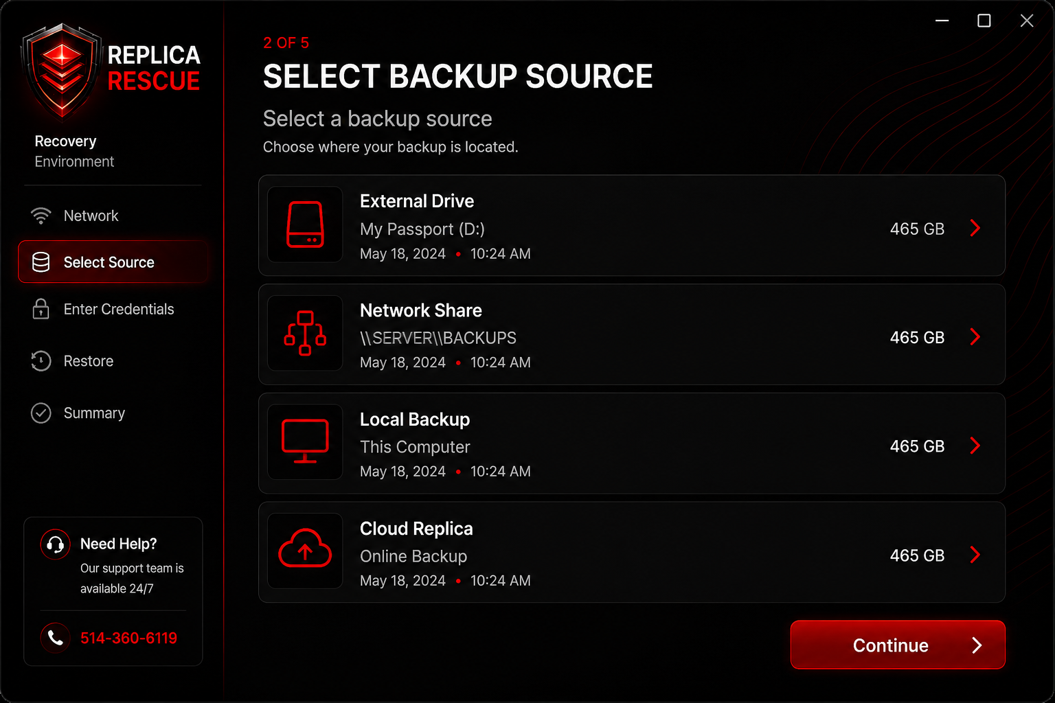Select the Network Share title text
This screenshot has width=1055, height=703.
[421, 310]
